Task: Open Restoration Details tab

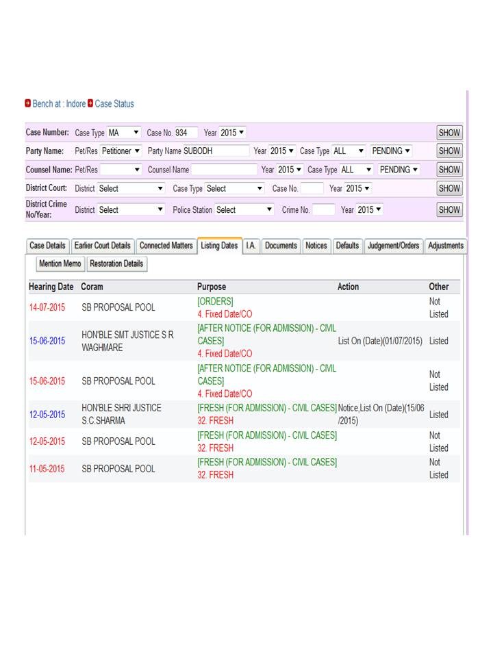Action: click(116, 263)
